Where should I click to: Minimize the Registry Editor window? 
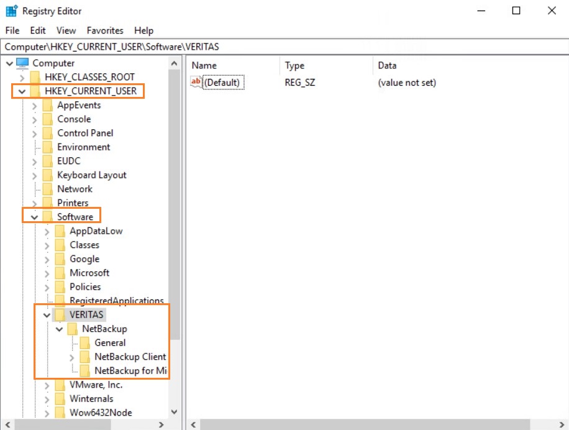(481, 11)
